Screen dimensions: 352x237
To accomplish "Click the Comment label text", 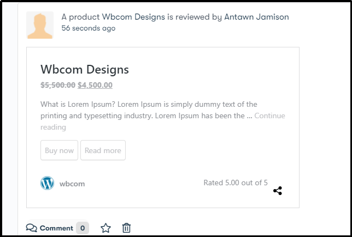I will 56,228.
